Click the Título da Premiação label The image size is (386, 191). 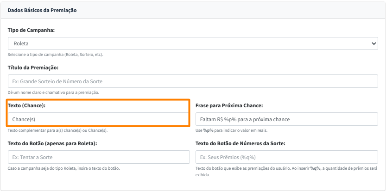[33, 68]
